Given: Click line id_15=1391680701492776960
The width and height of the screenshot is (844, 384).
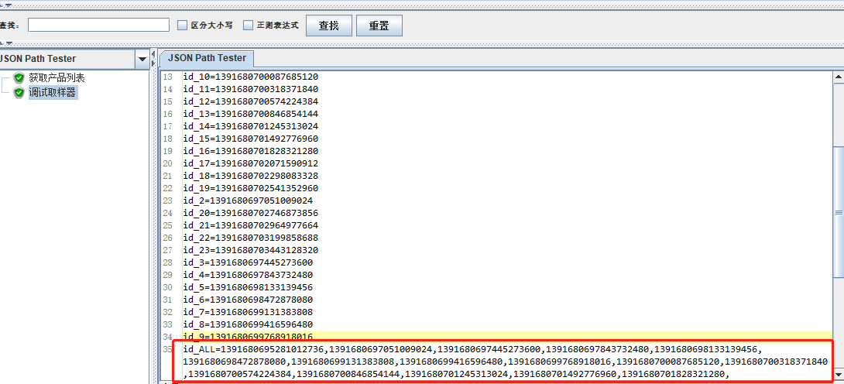Looking at the screenshot, I should coord(251,139).
